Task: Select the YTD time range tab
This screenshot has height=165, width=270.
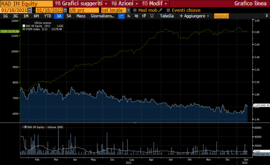Action: 48,16
